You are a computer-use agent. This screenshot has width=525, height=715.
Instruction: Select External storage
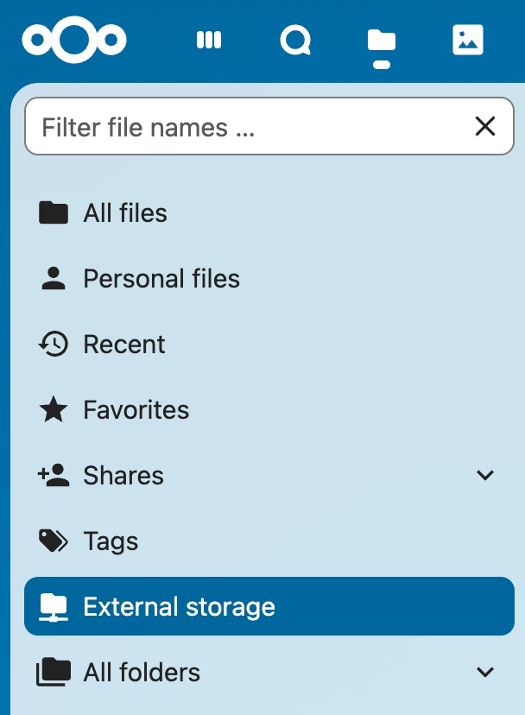179,607
